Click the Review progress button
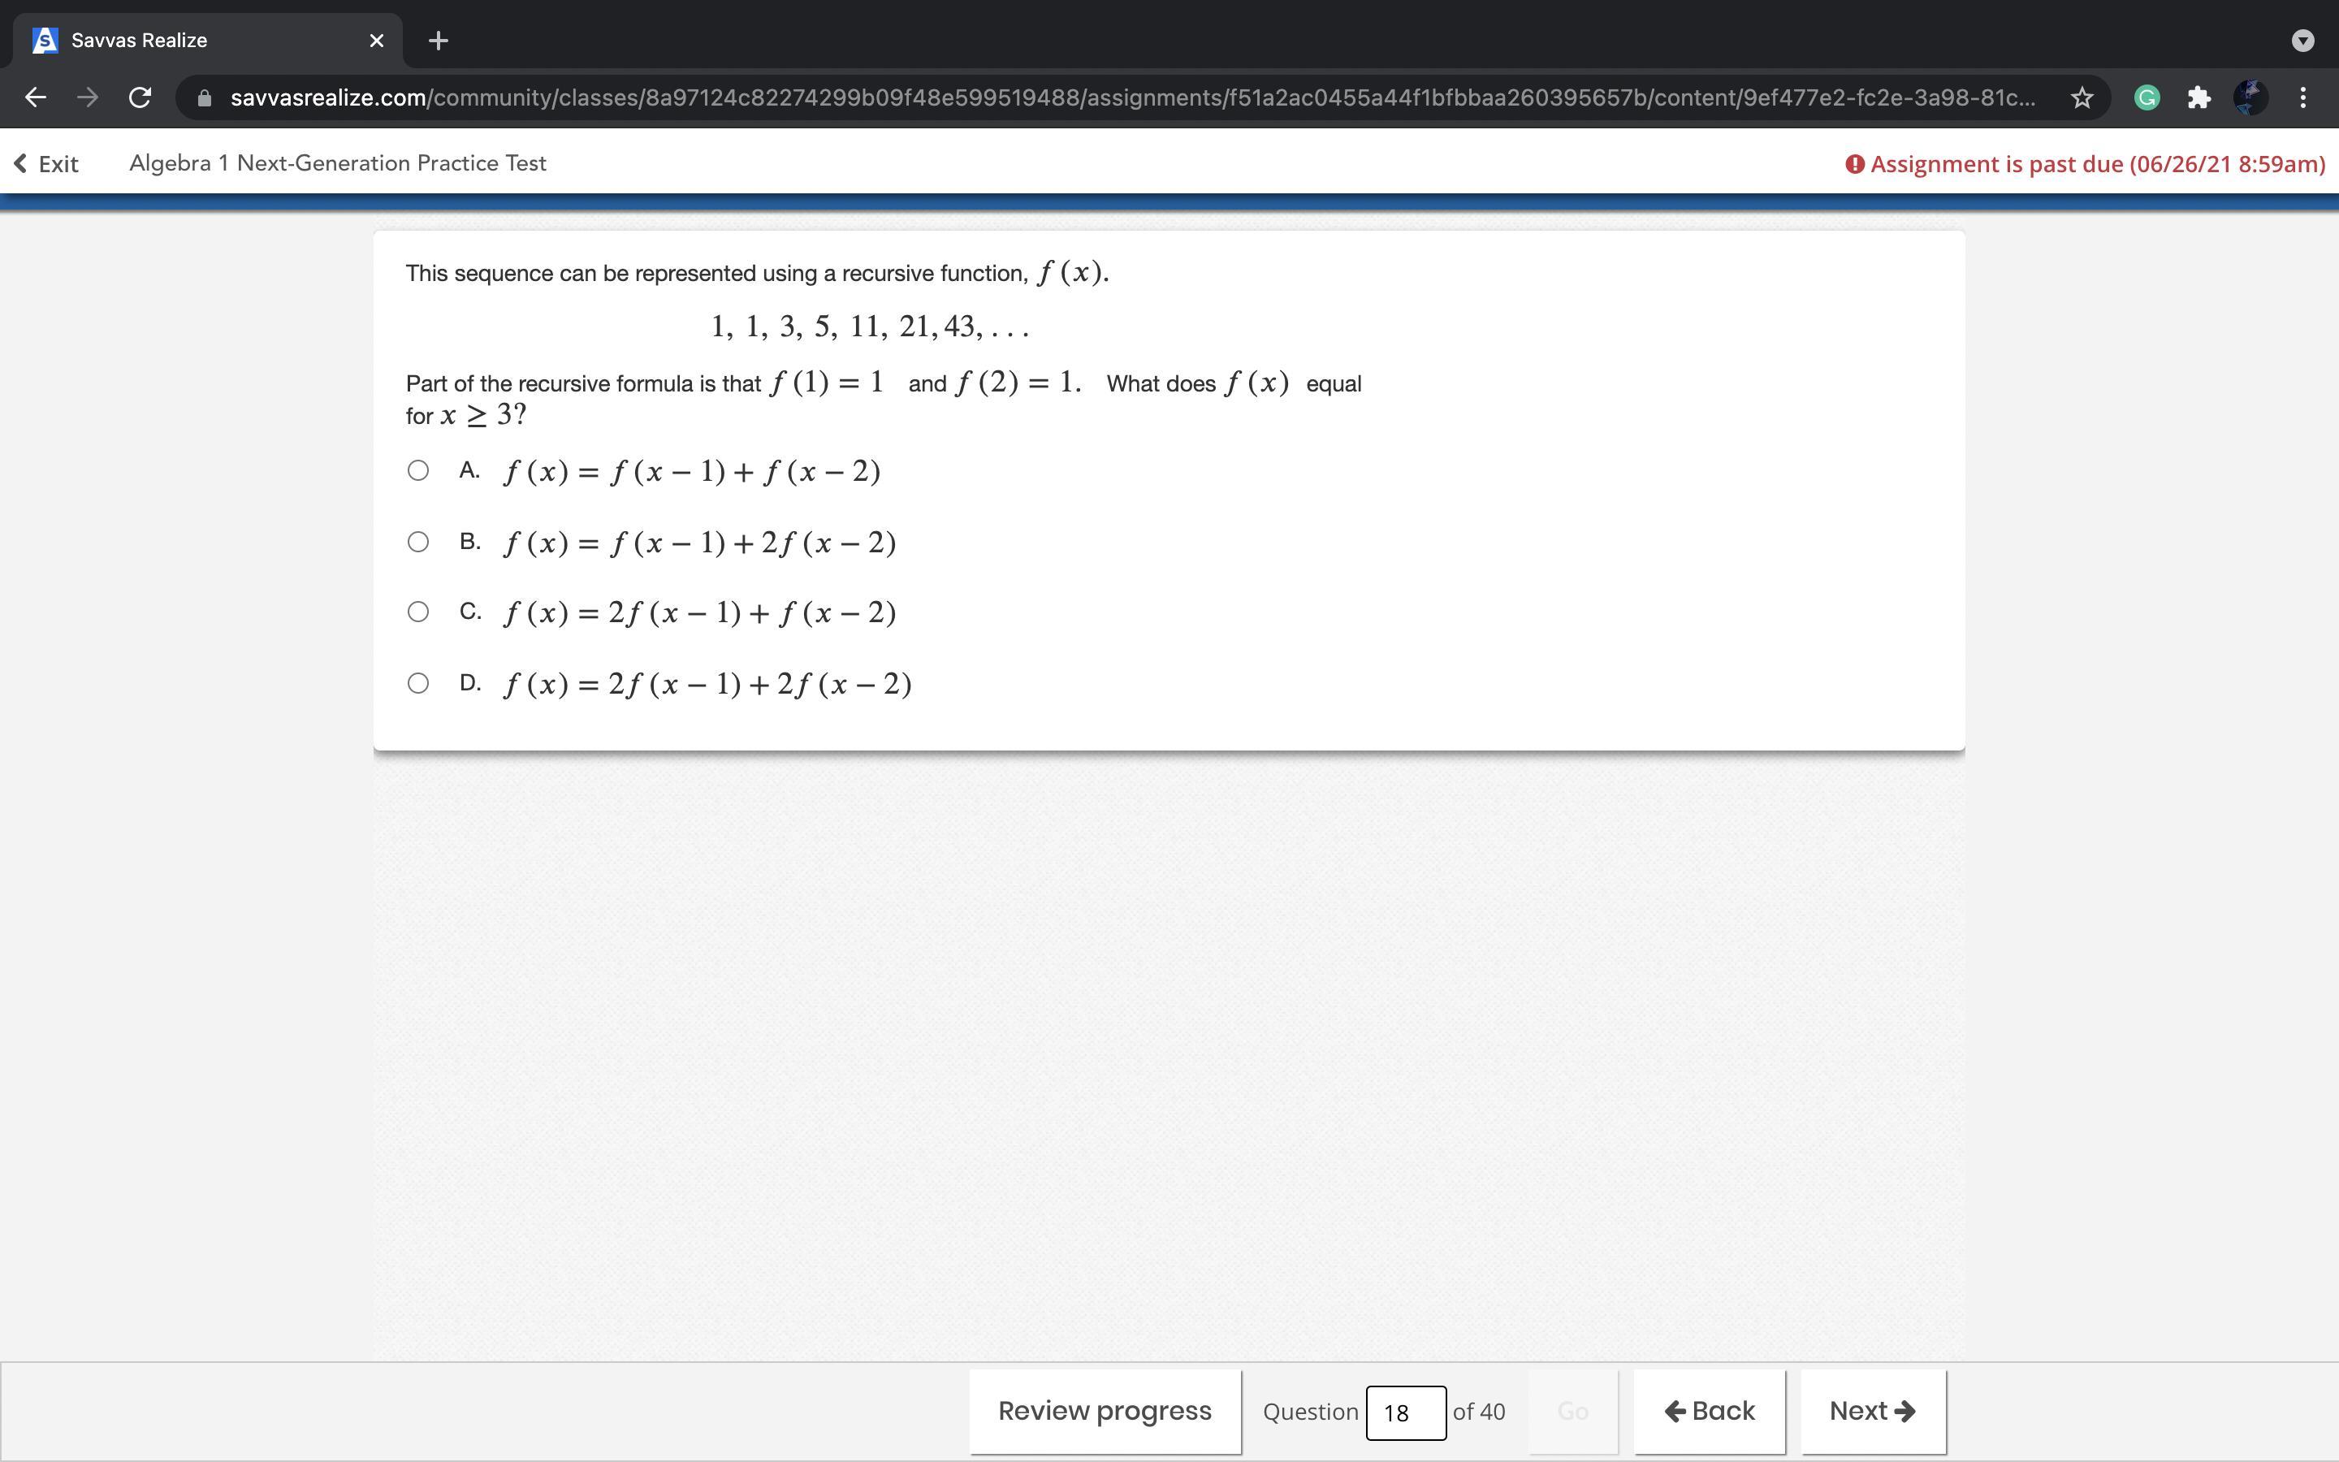This screenshot has width=2339, height=1462. click(x=1105, y=1411)
